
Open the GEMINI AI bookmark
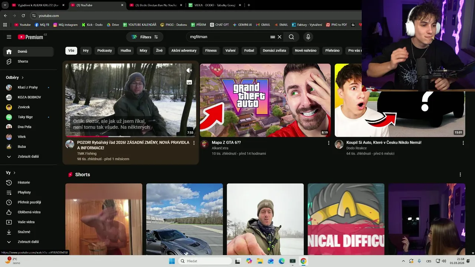[242, 25]
